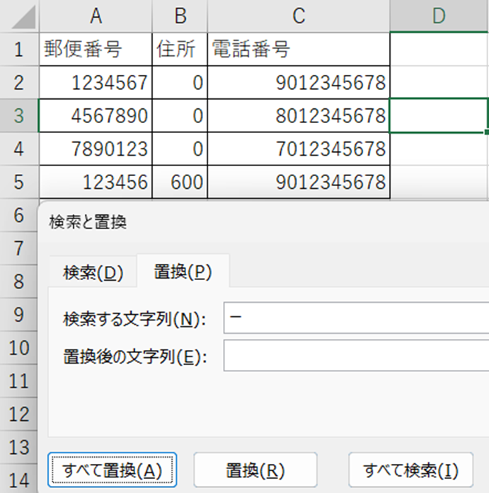Select column B header
The width and height of the screenshot is (489, 493).
180,16
